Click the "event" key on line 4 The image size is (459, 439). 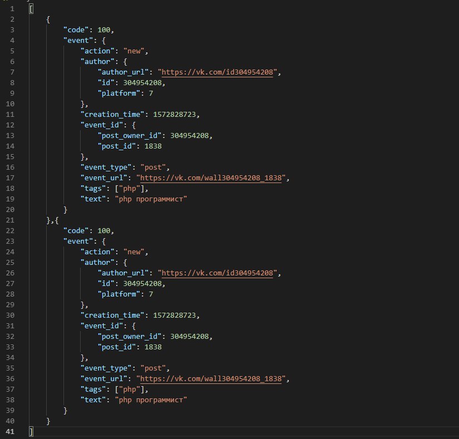[78, 41]
